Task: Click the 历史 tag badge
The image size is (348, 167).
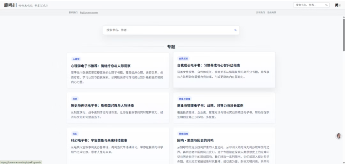Action: click(75, 99)
